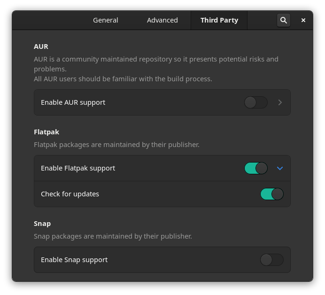Close the preferences window

point(303,20)
